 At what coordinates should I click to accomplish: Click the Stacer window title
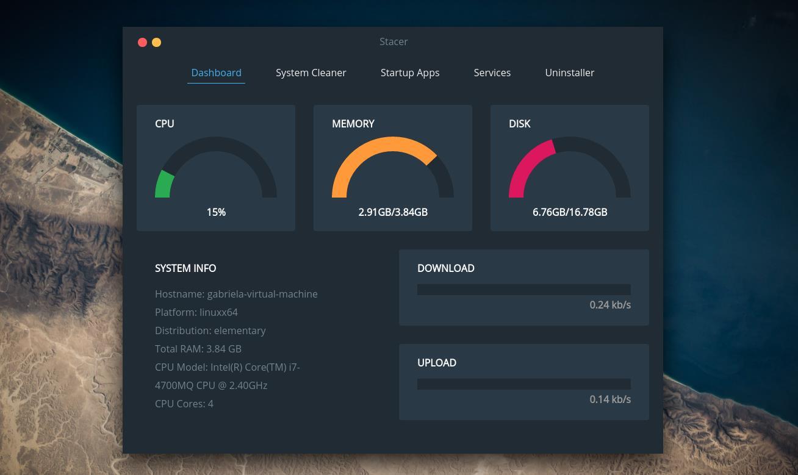pyautogui.click(x=394, y=41)
